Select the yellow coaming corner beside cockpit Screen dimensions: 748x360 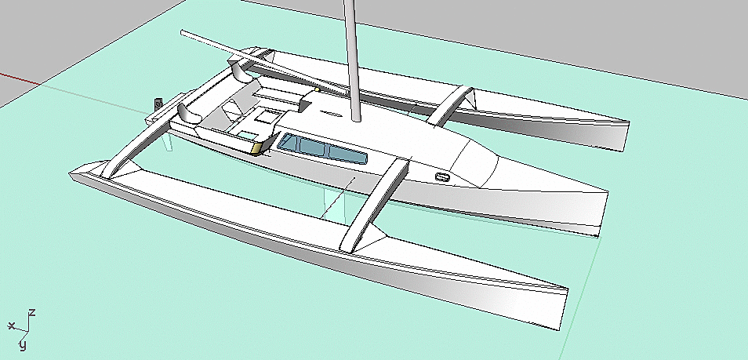click(258, 148)
